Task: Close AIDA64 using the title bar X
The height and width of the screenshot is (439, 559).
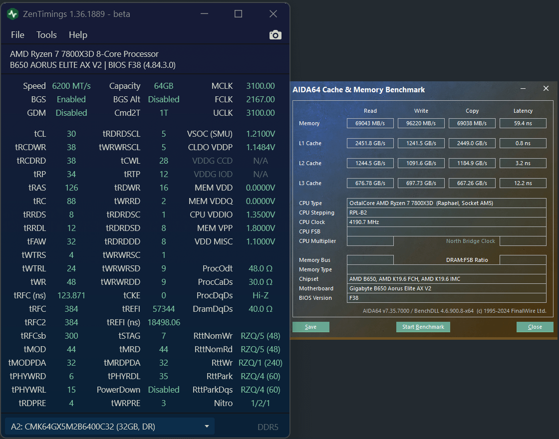Action: pyautogui.click(x=546, y=89)
